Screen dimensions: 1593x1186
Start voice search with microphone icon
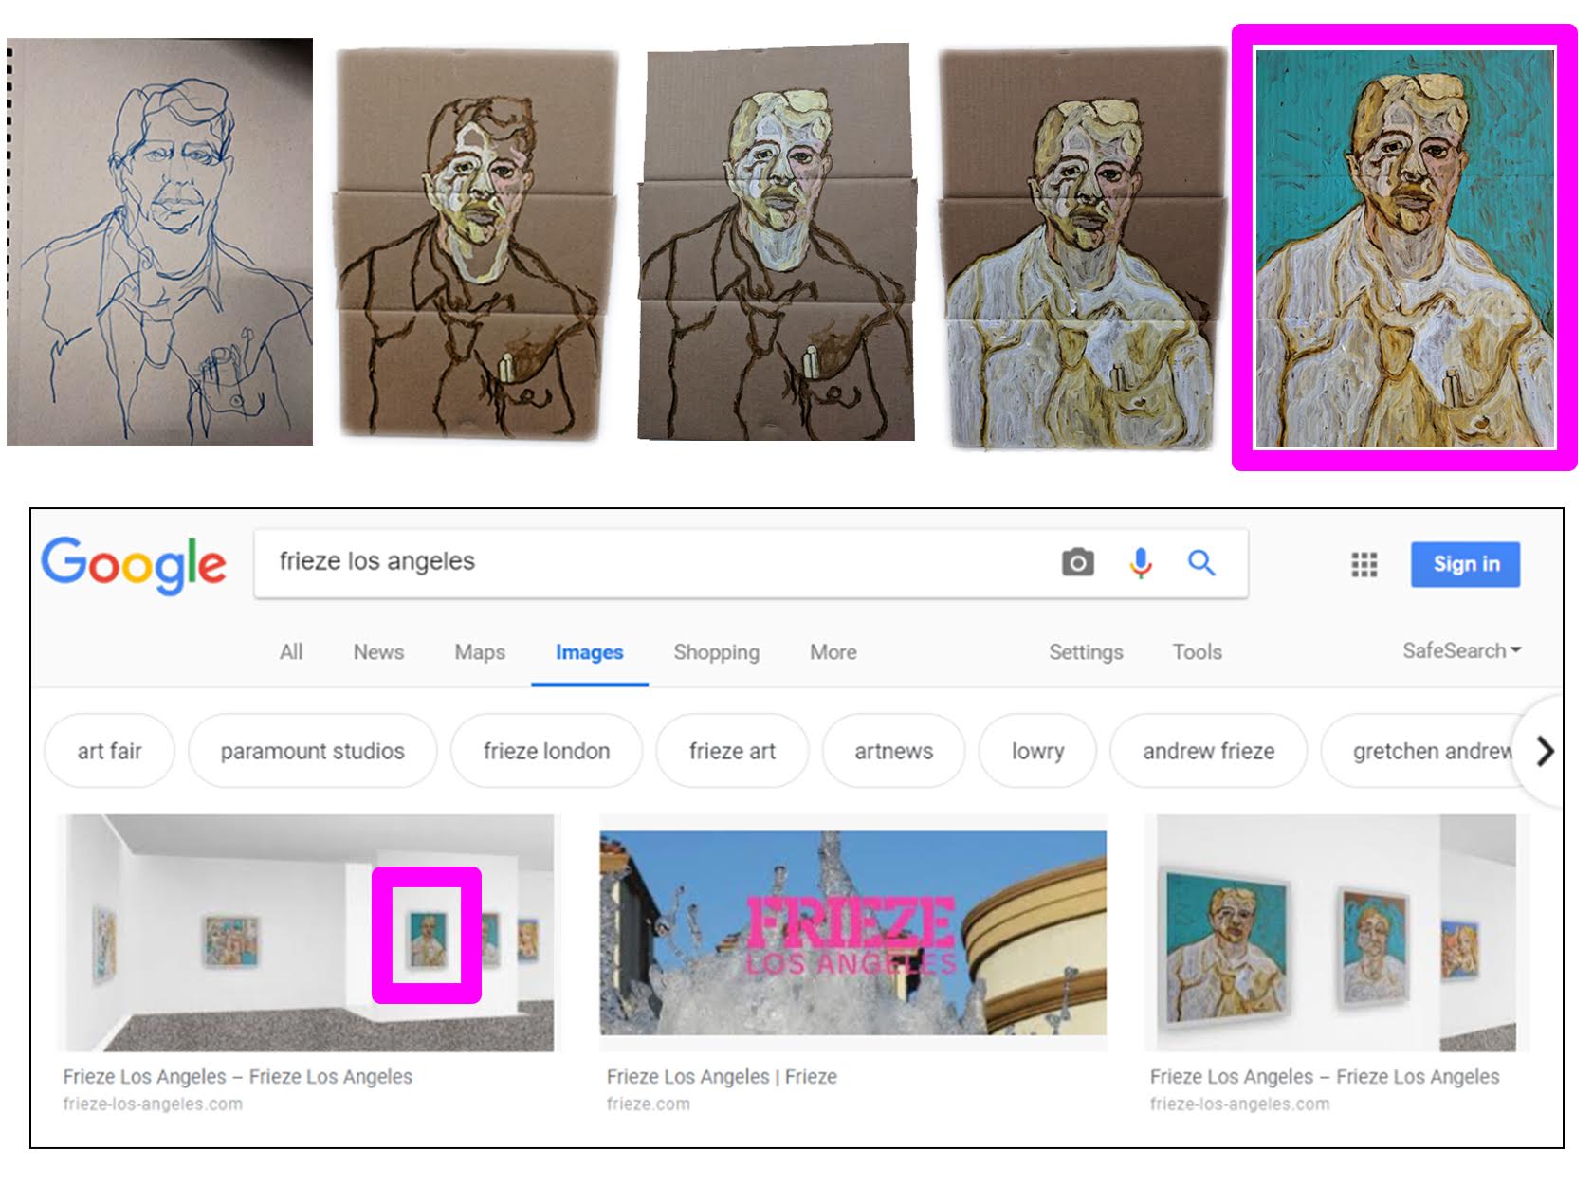(x=1141, y=562)
